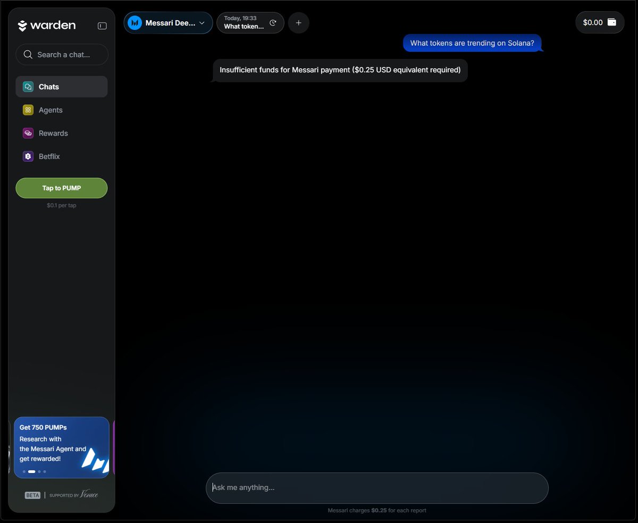Click the search magnifier icon
The image size is (638, 523).
pyautogui.click(x=28, y=54)
